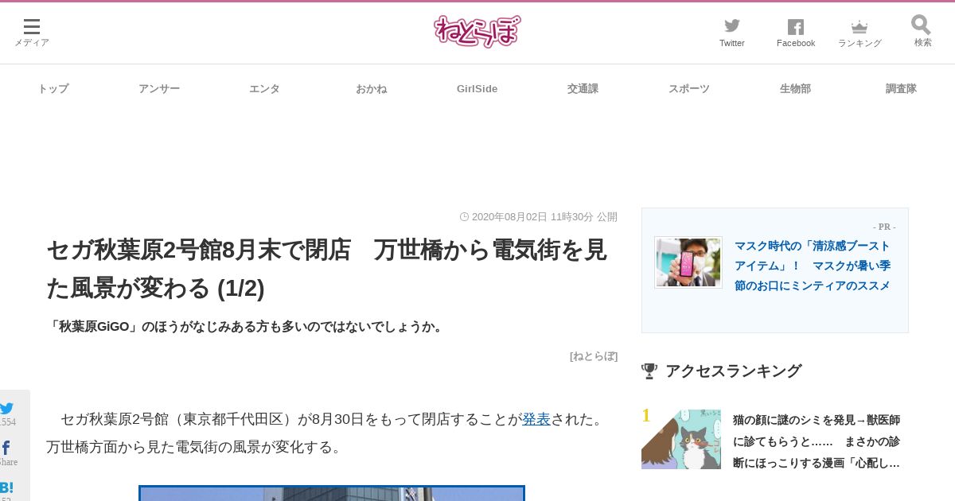
Task: Switch to 交通課 navigation tab
Action: (x=583, y=89)
